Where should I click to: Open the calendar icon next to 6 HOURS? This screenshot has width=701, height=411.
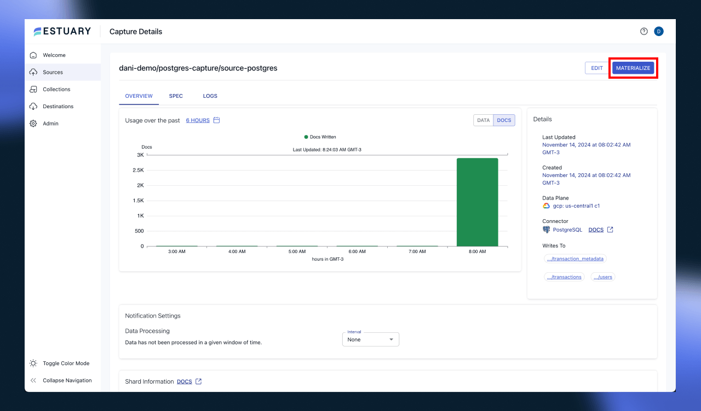tap(216, 120)
